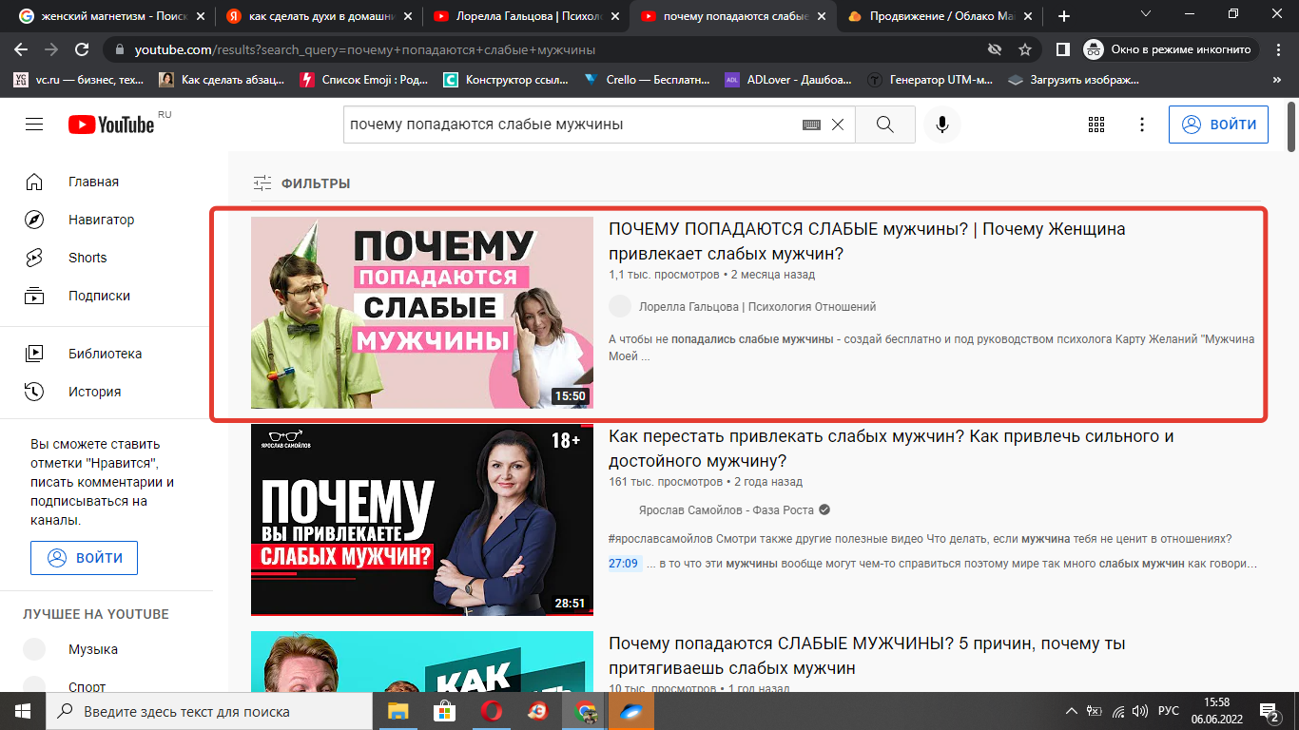Click the tracking-blocked eye icon in address bar

995,49
